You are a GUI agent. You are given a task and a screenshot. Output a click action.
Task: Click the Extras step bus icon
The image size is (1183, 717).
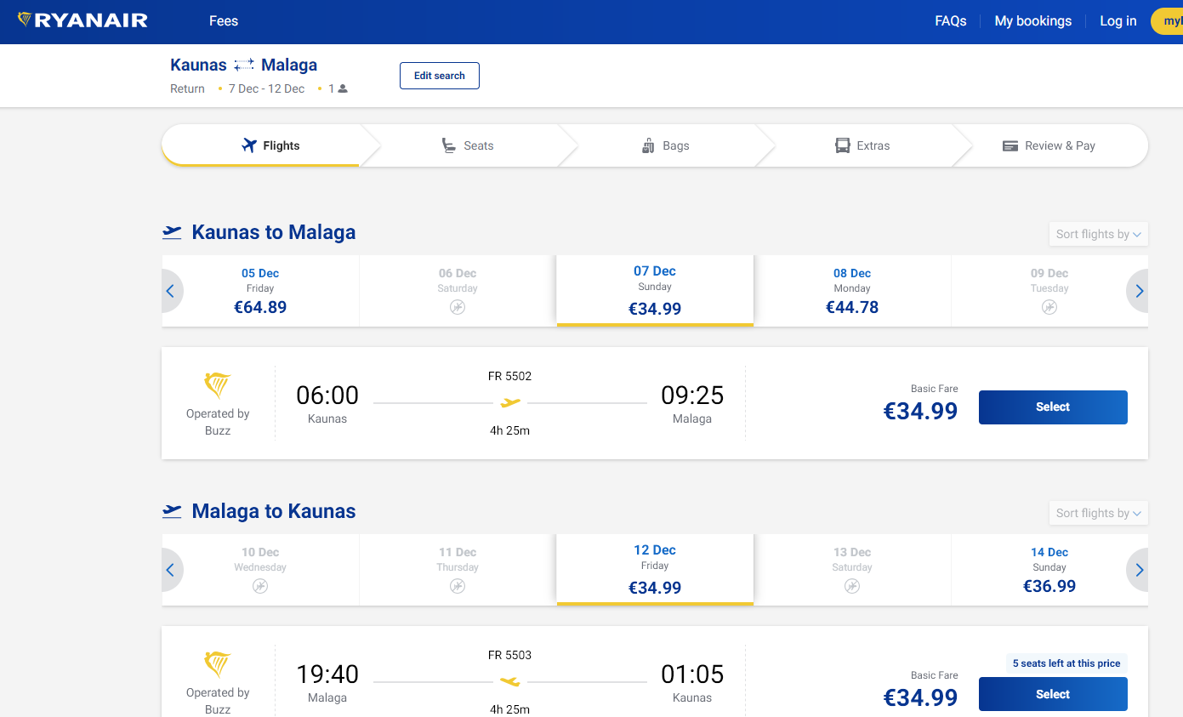coord(843,145)
